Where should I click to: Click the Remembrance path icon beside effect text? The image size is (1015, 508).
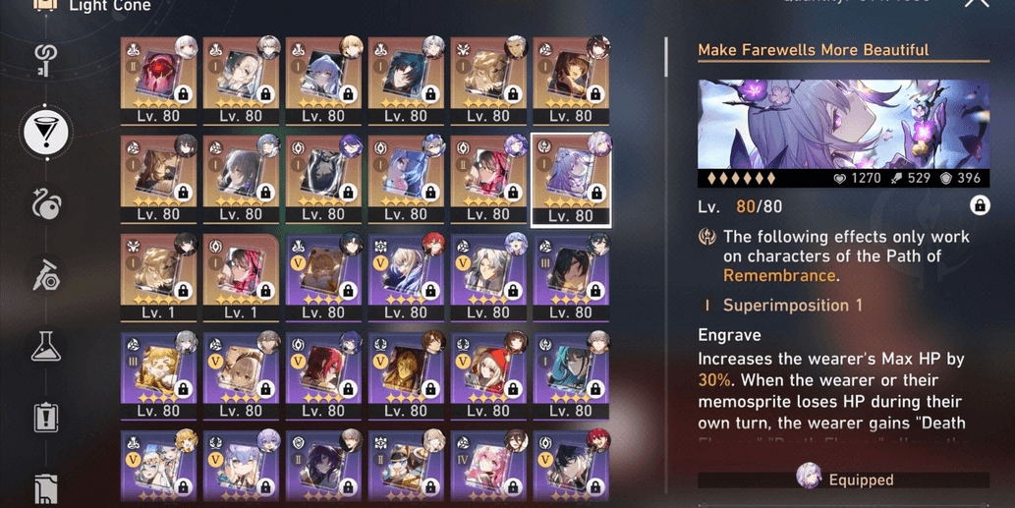click(x=706, y=237)
